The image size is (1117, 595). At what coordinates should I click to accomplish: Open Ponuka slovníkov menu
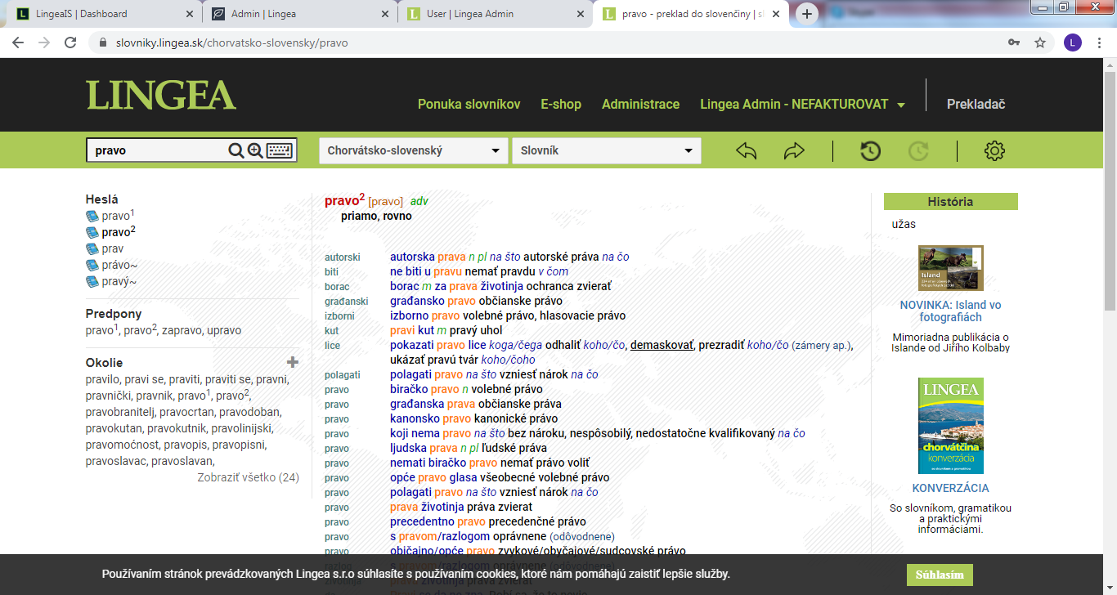[x=469, y=105]
